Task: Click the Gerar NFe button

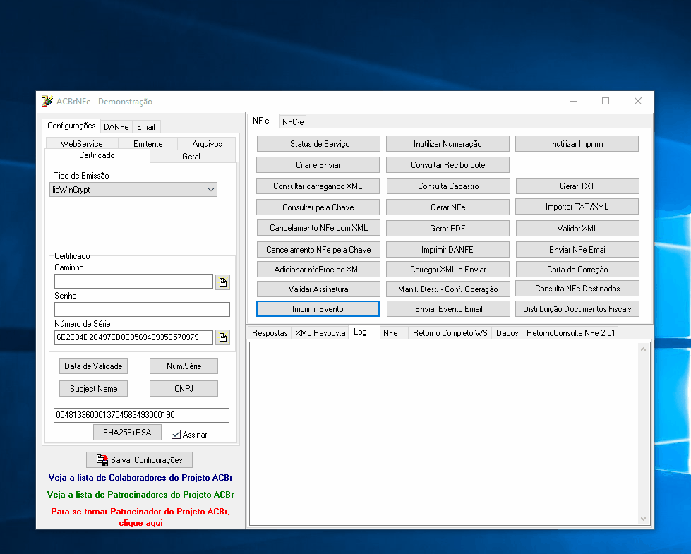Action: click(x=447, y=207)
